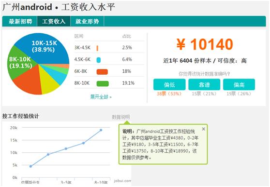The height and width of the screenshot is (187, 270).
Task: Open the 最新招聘 tab
Action: pyautogui.click(x=20, y=21)
